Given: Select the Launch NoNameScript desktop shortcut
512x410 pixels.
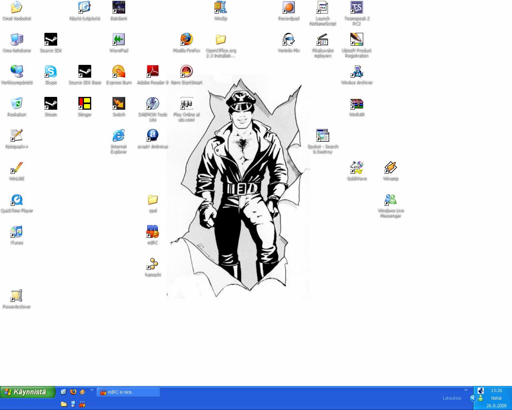Looking at the screenshot, I should tap(322, 13).
